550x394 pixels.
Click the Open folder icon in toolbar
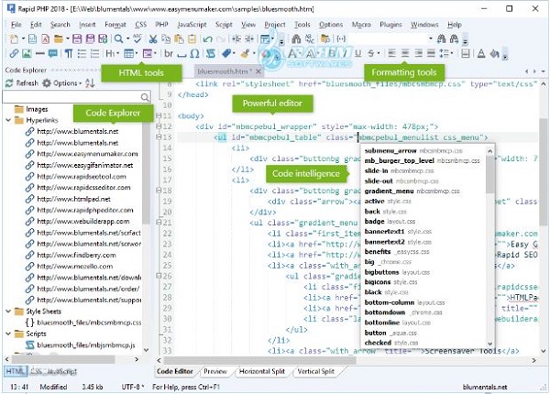[x=59, y=38]
